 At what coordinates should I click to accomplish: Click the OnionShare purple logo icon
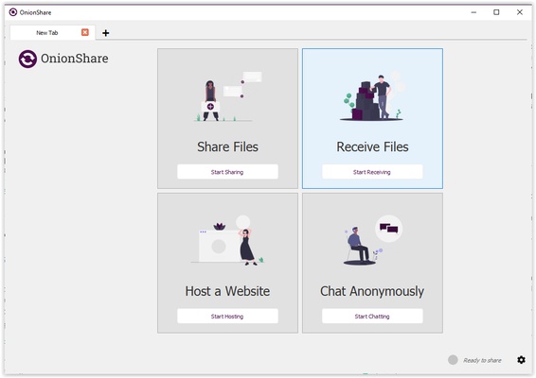click(x=27, y=59)
